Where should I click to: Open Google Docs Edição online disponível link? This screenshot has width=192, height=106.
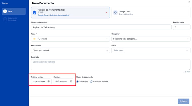(53, 15)
